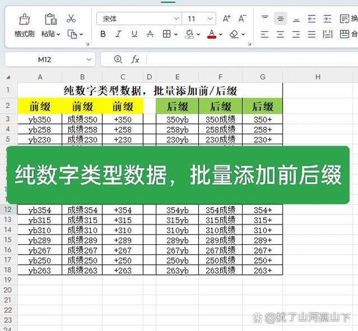358x331 pixels.
Task: Toggle the Middle vertical align button
Action: tap(280, 19)
